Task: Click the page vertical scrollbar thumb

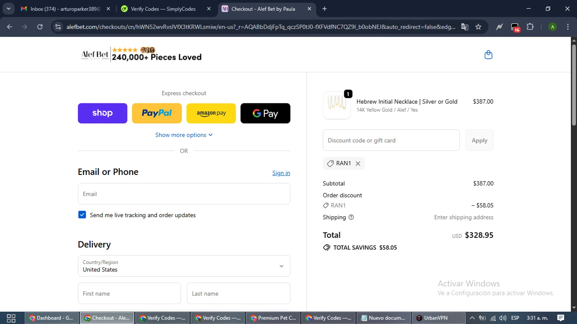Action: [x=574, y=85]
